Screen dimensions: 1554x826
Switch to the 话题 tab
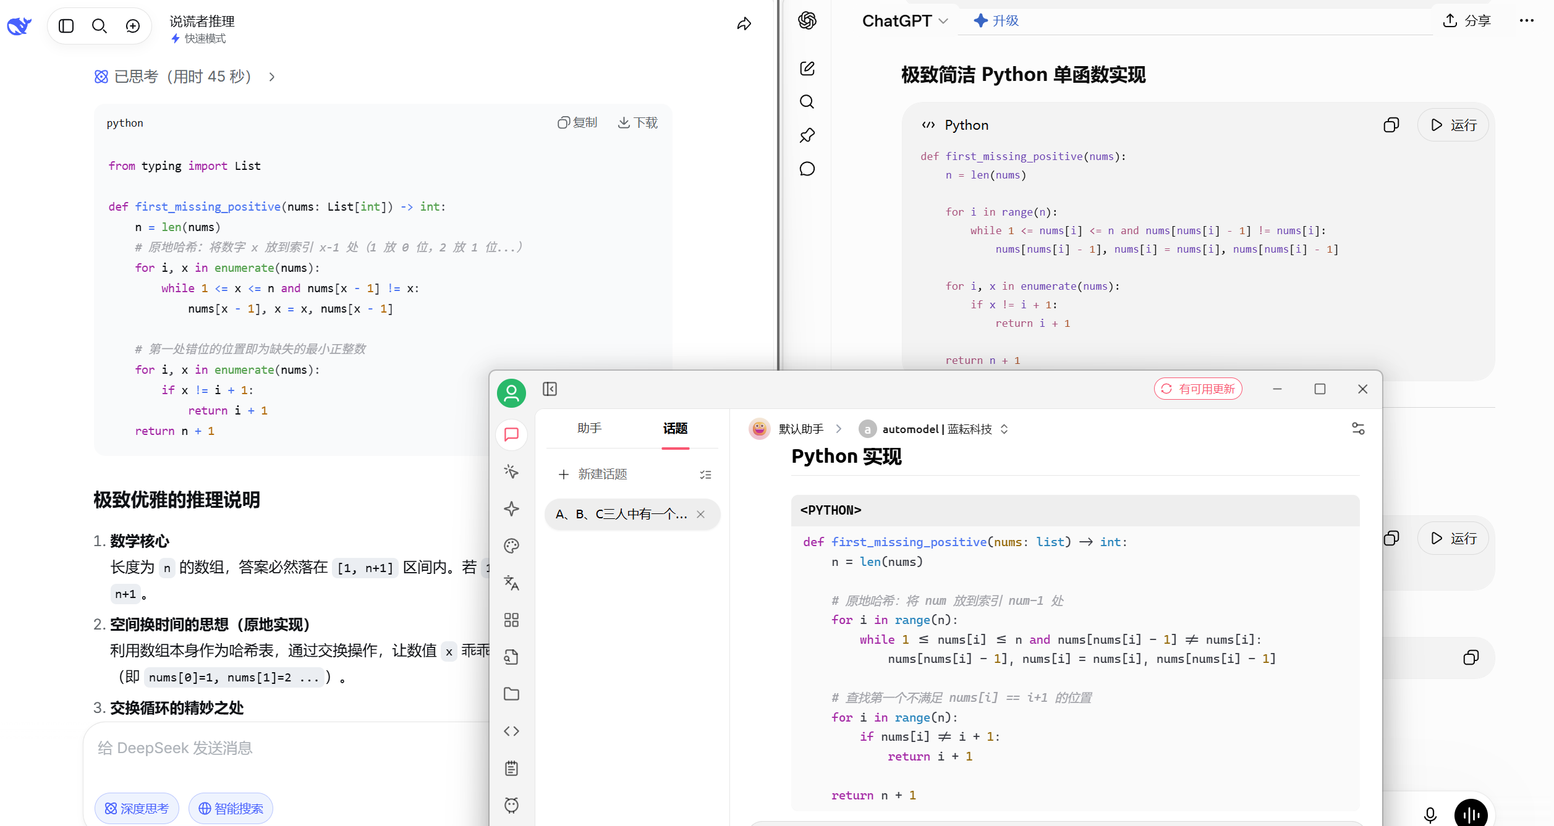click(x=675, y=428)
